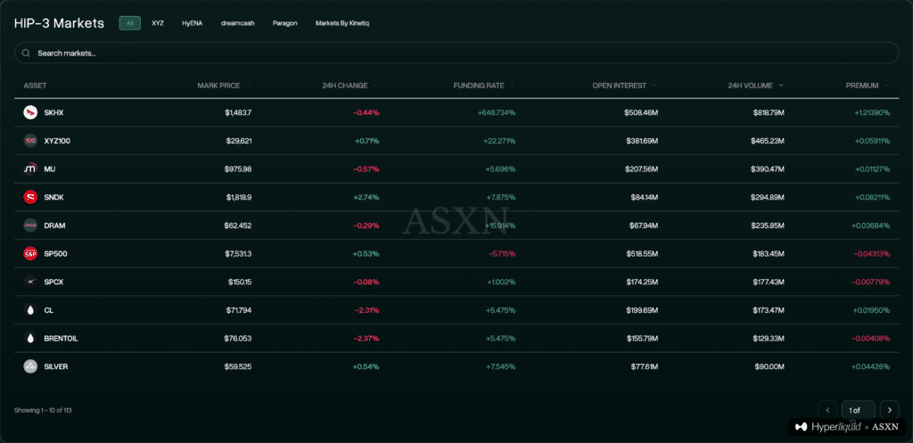Click the SILVER asset name
The height and width of the screenshot is (443, 913).
(56, 366)
